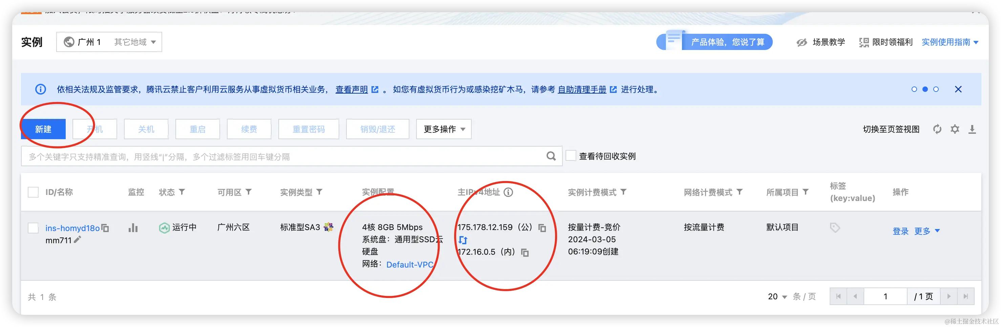Image resolution: width=1001 pixels, height=327 pixels.
Task: Click the page number input field
Action: coord(886,296)
